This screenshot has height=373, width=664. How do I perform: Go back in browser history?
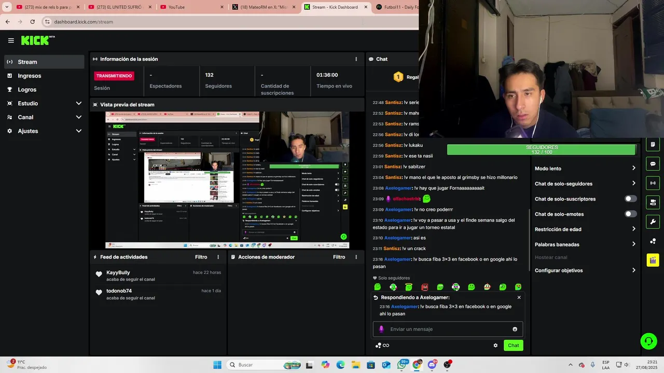[x=7, y=22]
